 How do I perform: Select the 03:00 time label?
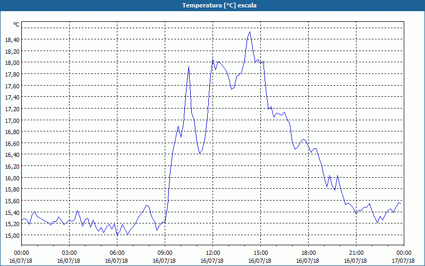click(x=69, y=253)
